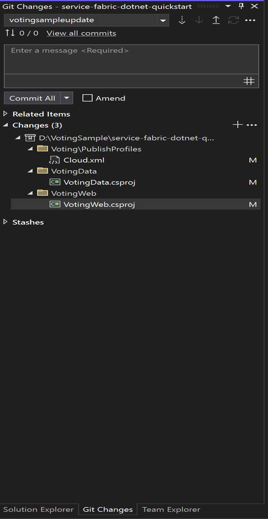Click the Sync refresh icon
Viewport: 268px width, 519px height.
point(233,20)
